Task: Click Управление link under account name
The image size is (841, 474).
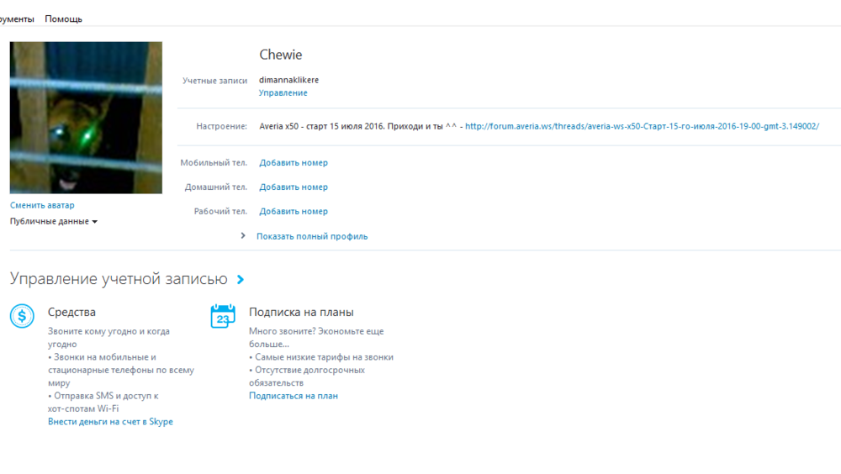Action: (x=283, y=93)
